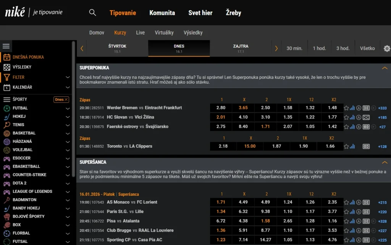Open Výsledky checkered icon in sidebar
The image size is (391, 245).
(6, 67)
